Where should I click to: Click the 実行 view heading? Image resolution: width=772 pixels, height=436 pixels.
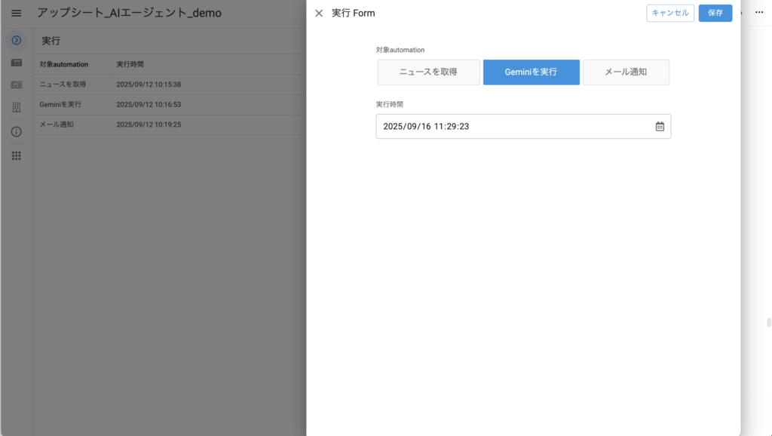tap(51, 41)
